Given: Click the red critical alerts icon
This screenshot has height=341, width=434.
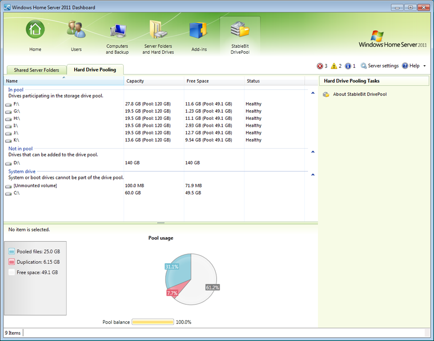Looking at the screenshot, I should [320, 66].
